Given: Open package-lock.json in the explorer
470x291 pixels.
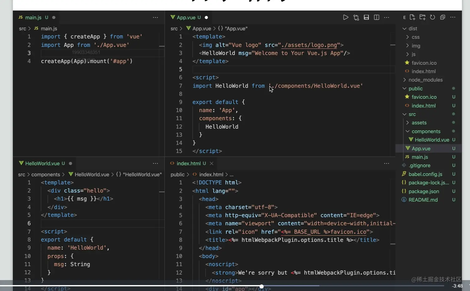Looking at the screenshot, I should (429, 182).
